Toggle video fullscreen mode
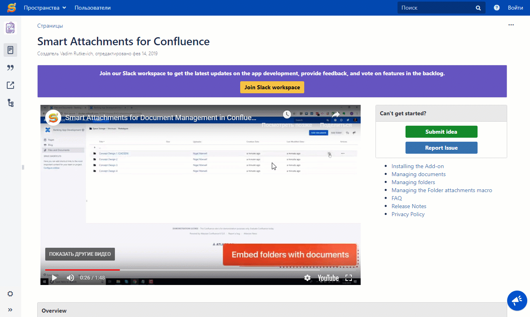 pyautogui.click(x=349, y=278)
